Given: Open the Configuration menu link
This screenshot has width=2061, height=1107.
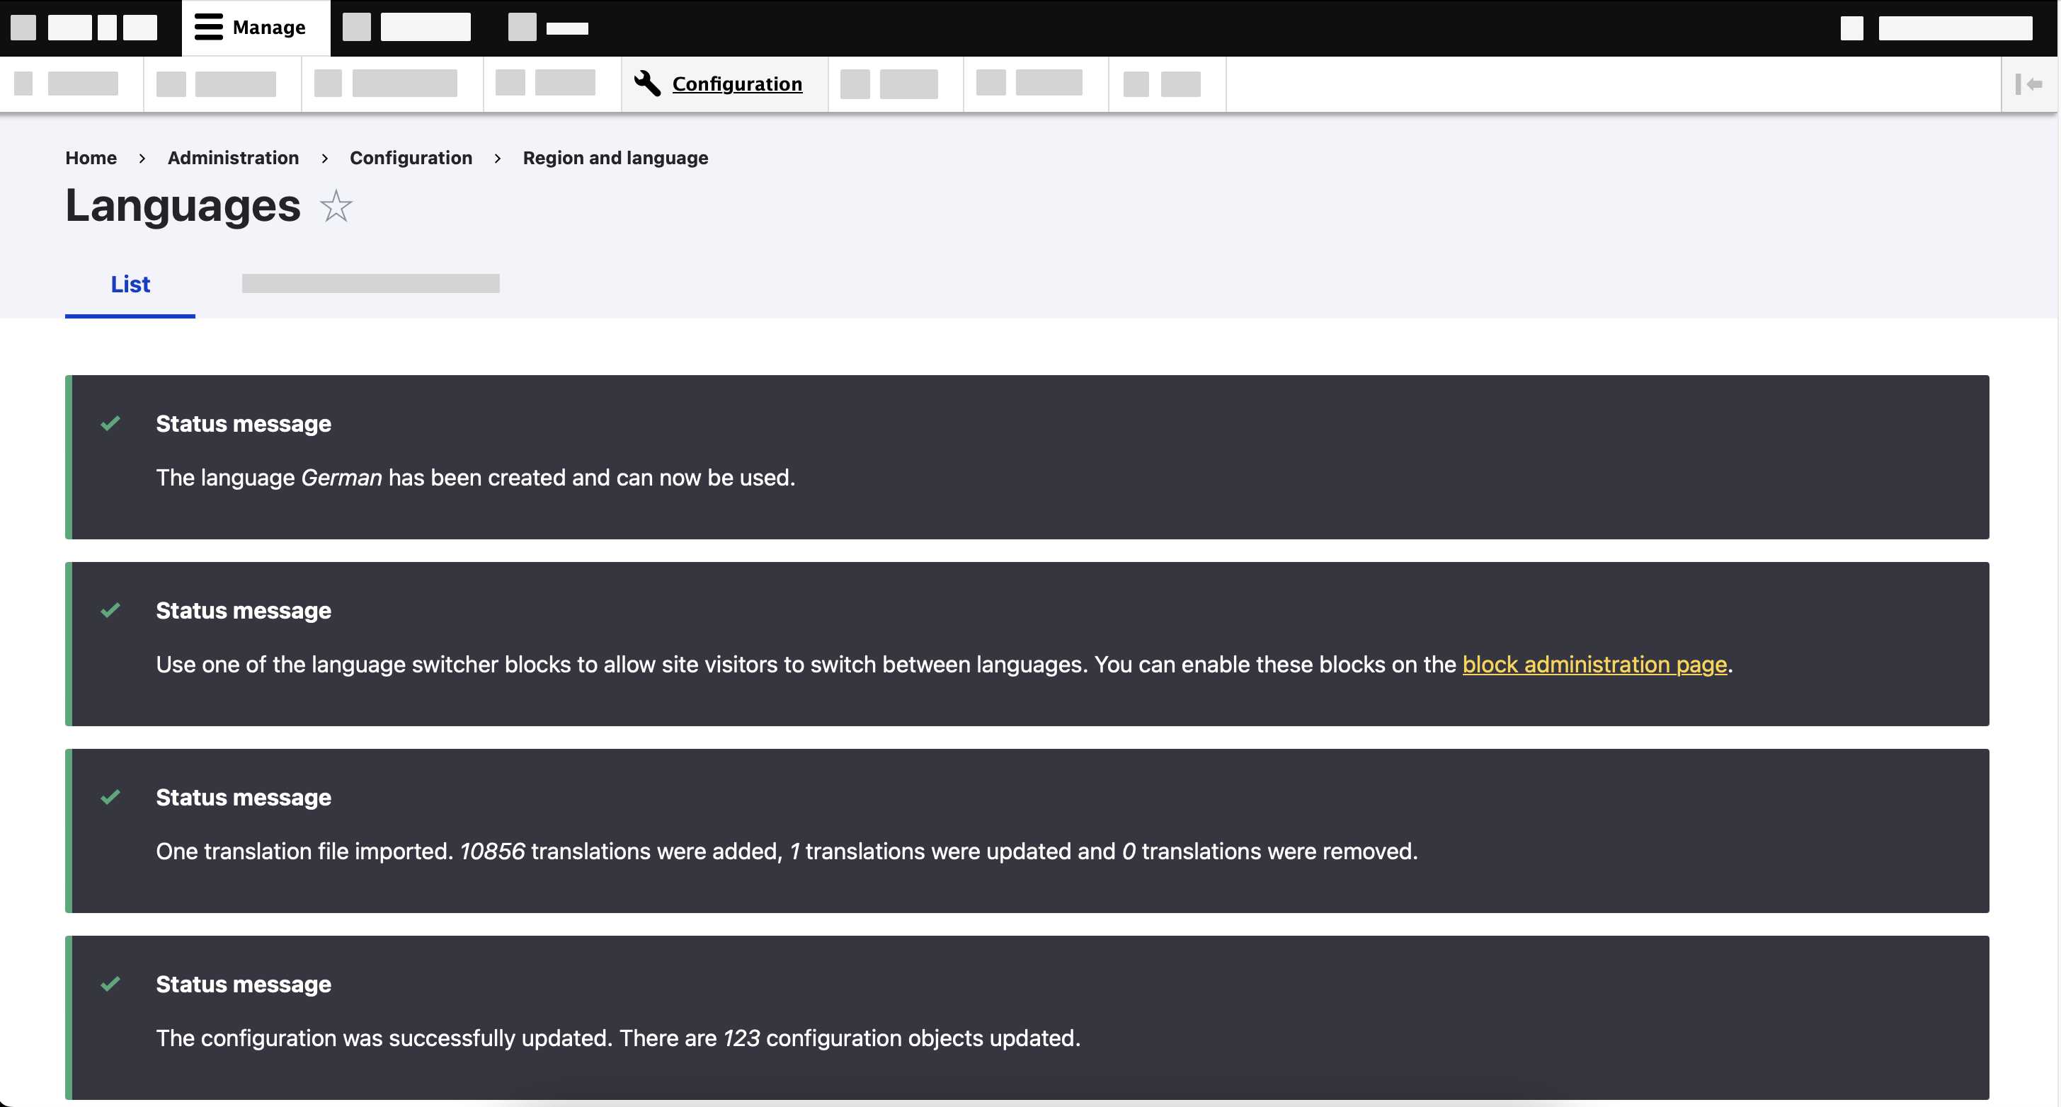Looking at the screenshot, I should tap(737, 84).
